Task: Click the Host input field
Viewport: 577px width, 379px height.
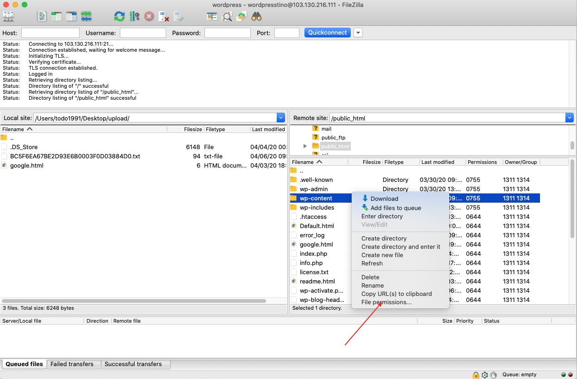Action: [x=50, y=33]
